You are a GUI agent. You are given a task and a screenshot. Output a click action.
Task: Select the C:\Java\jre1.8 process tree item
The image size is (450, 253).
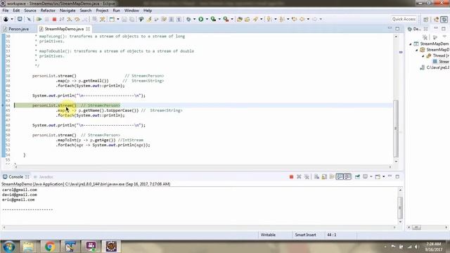(x=435, y=67)
